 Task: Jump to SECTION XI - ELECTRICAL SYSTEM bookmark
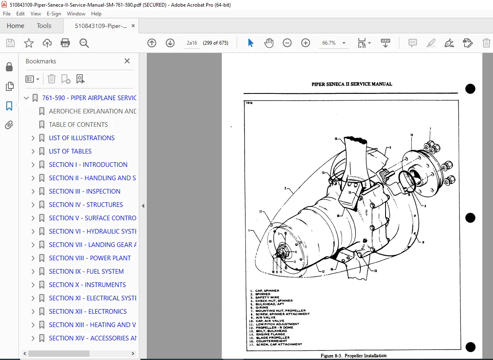click(92, 298)
